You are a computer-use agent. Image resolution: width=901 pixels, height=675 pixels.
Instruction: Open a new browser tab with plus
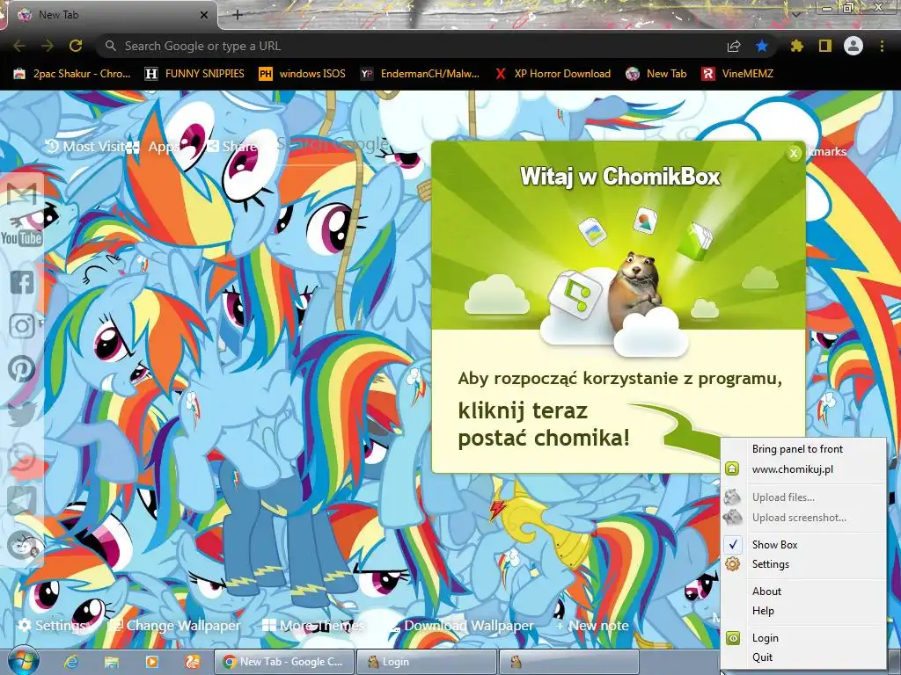[x=238, y=15]
